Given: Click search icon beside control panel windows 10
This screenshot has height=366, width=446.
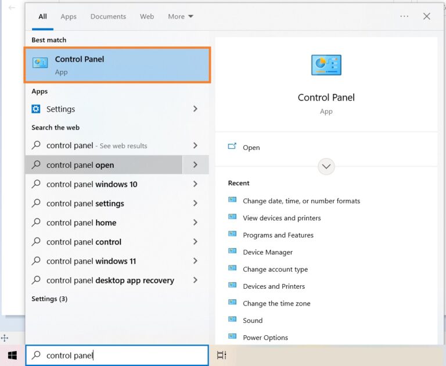Looking at the screenshot, I should (x=36, y=184).
